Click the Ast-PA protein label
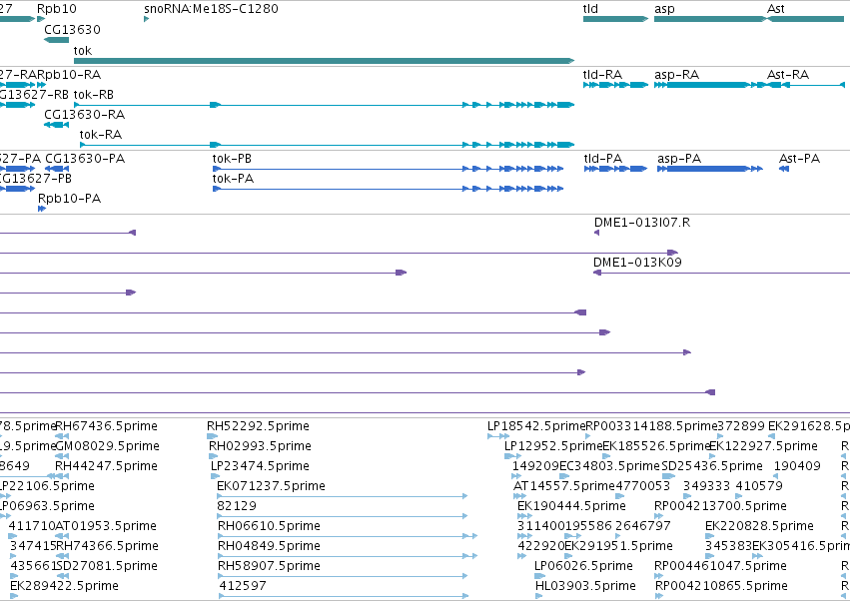Image resolution: width=850 pixels, height=601 pixels. pyautogui.click(x=799, y=159)
